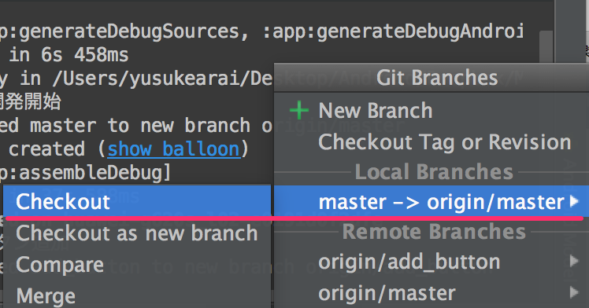
Task: Select Merge in the branch submenu
Action: click(137, 295)
